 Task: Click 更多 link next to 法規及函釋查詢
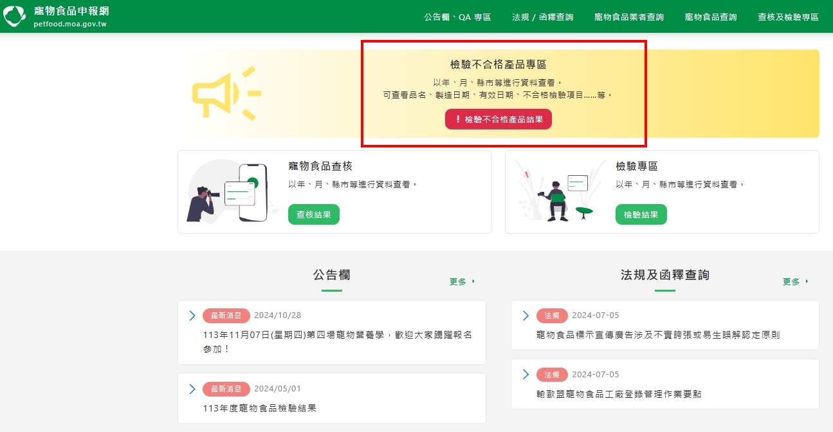click(795, 282)
